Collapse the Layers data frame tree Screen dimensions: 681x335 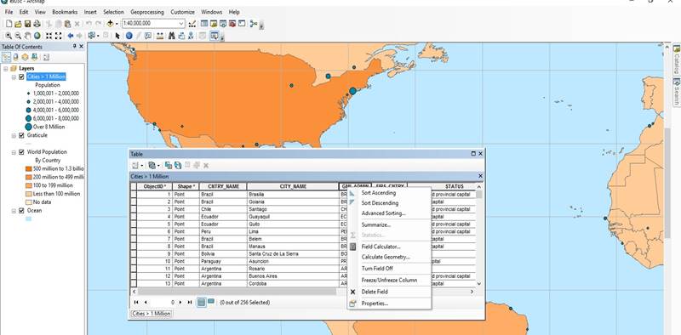6,69
